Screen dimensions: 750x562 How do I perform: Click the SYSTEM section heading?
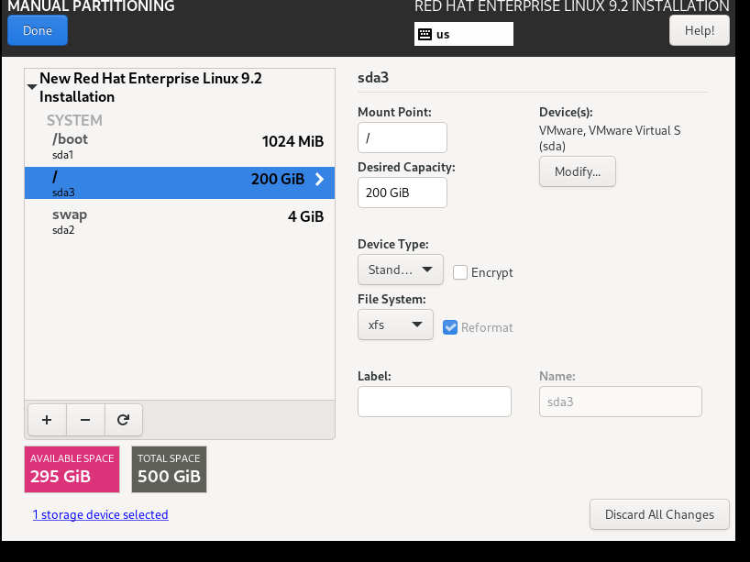click(74, 120)
